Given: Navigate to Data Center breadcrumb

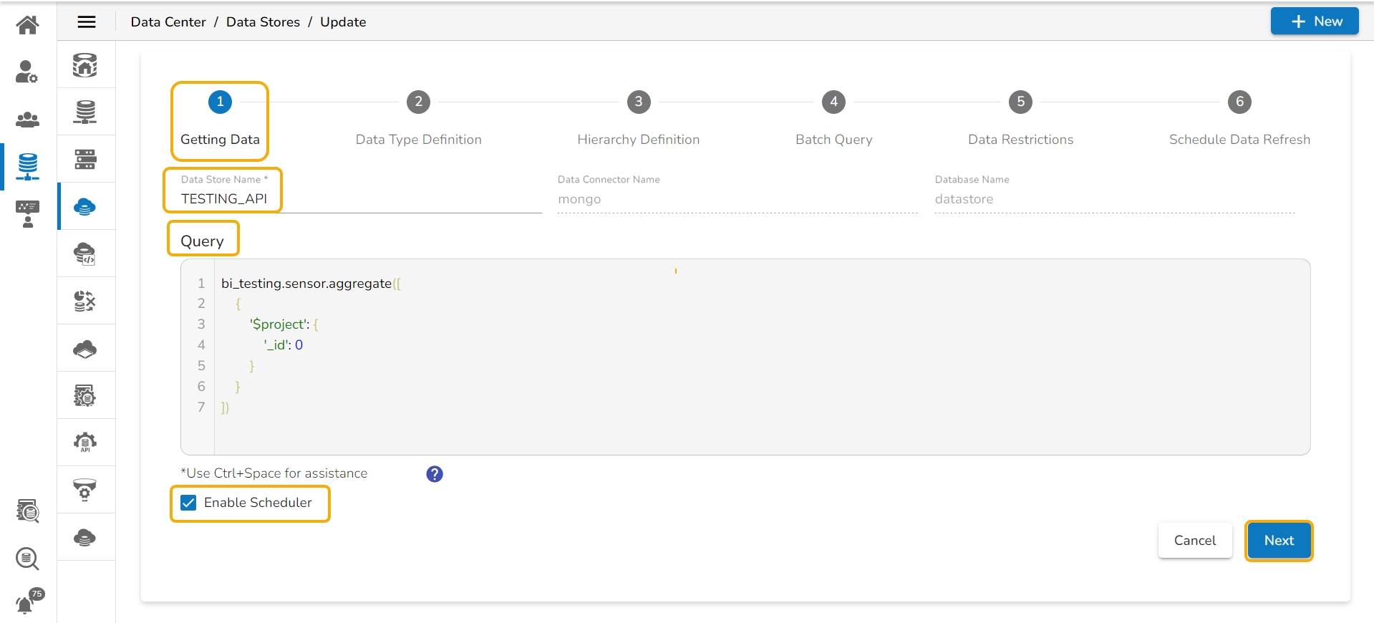Looking at the screenshot, I should (168, 22).
